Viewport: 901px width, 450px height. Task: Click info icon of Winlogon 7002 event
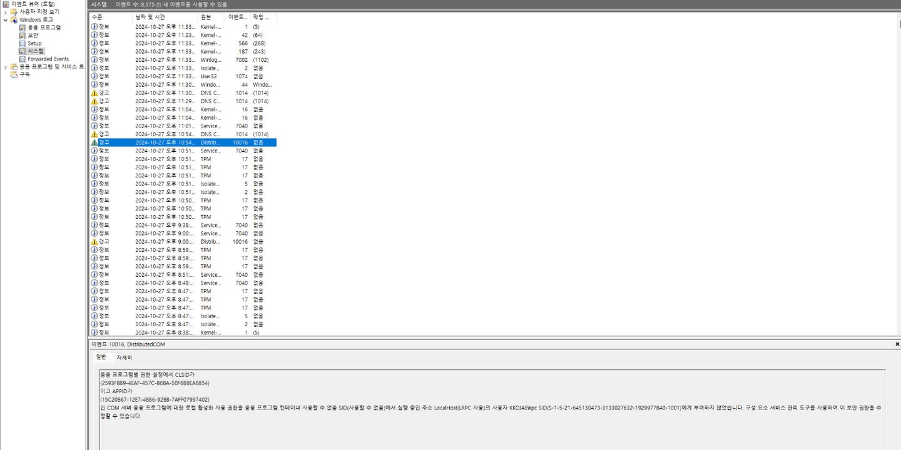(94, 59)
